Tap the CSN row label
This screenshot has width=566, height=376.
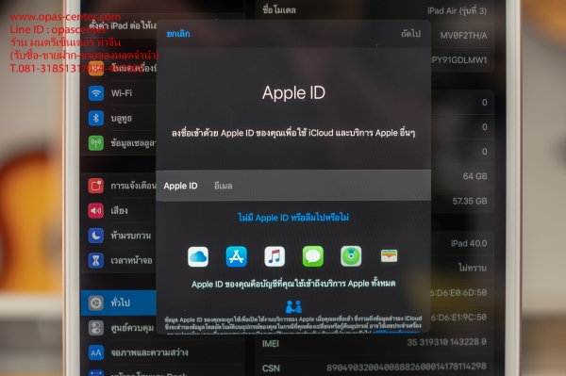tap(271, 368)
